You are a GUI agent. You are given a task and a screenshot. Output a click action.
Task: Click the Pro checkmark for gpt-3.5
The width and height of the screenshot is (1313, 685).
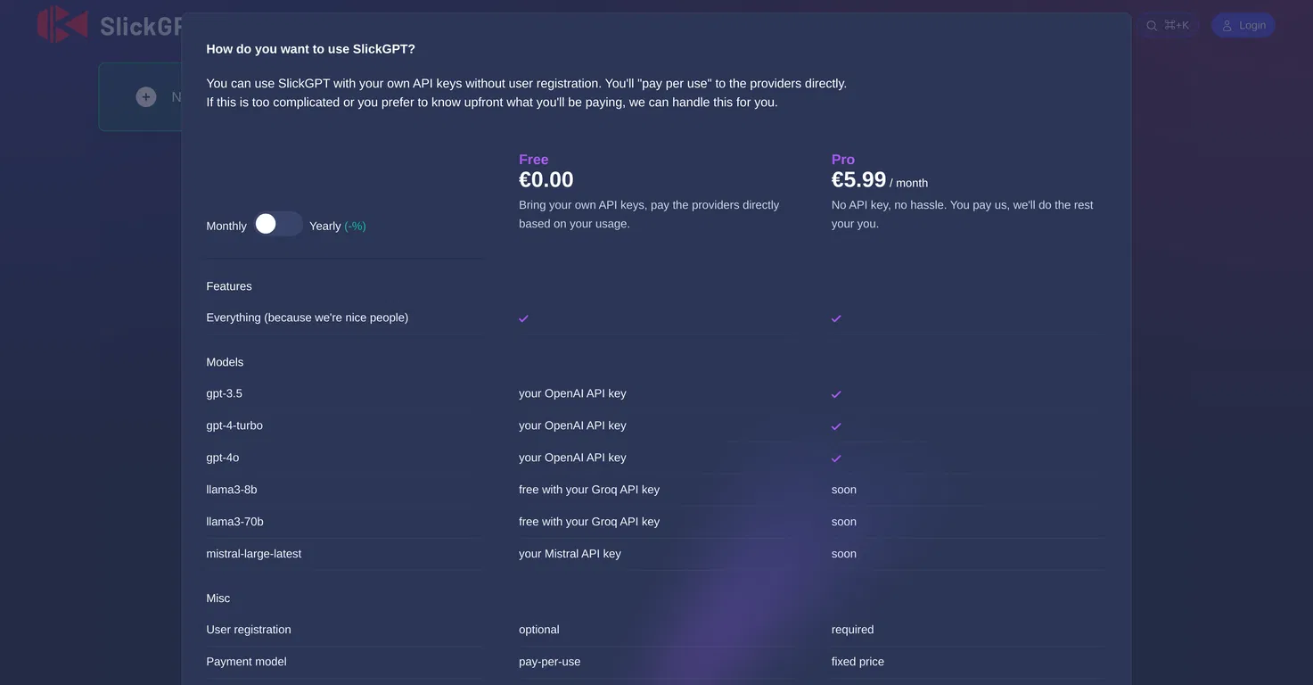coord(836,394)
